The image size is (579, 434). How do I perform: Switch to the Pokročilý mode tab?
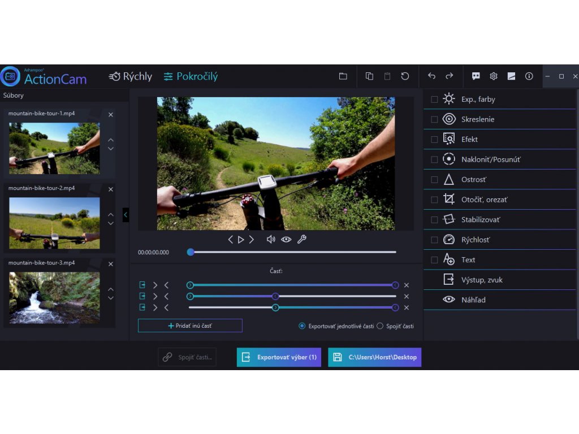(x=191, y=76)
